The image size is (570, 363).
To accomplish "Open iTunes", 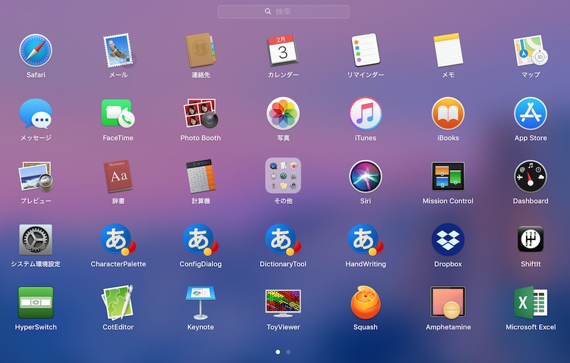I will (x=365, y=114).
